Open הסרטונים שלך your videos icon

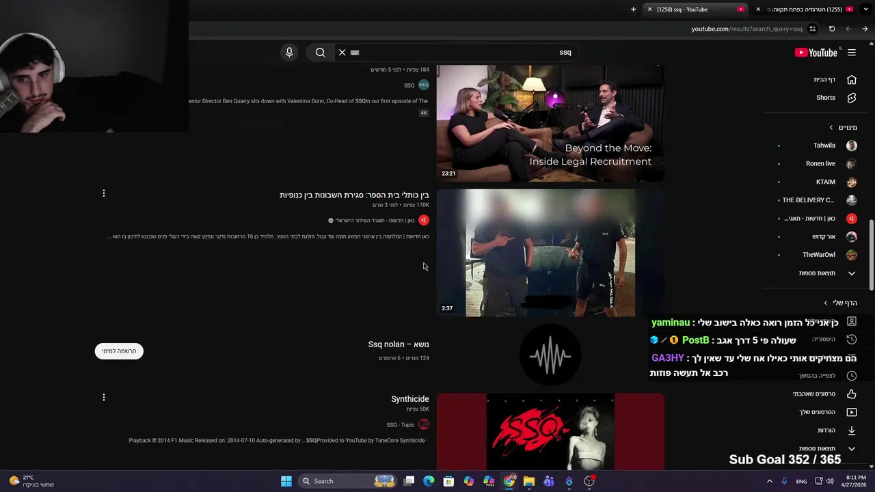(x=852, y=412)
